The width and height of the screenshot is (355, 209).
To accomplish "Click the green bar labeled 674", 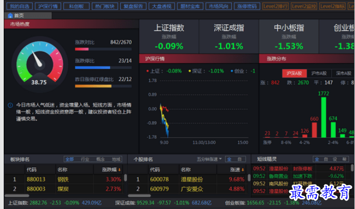I will 333,129.
